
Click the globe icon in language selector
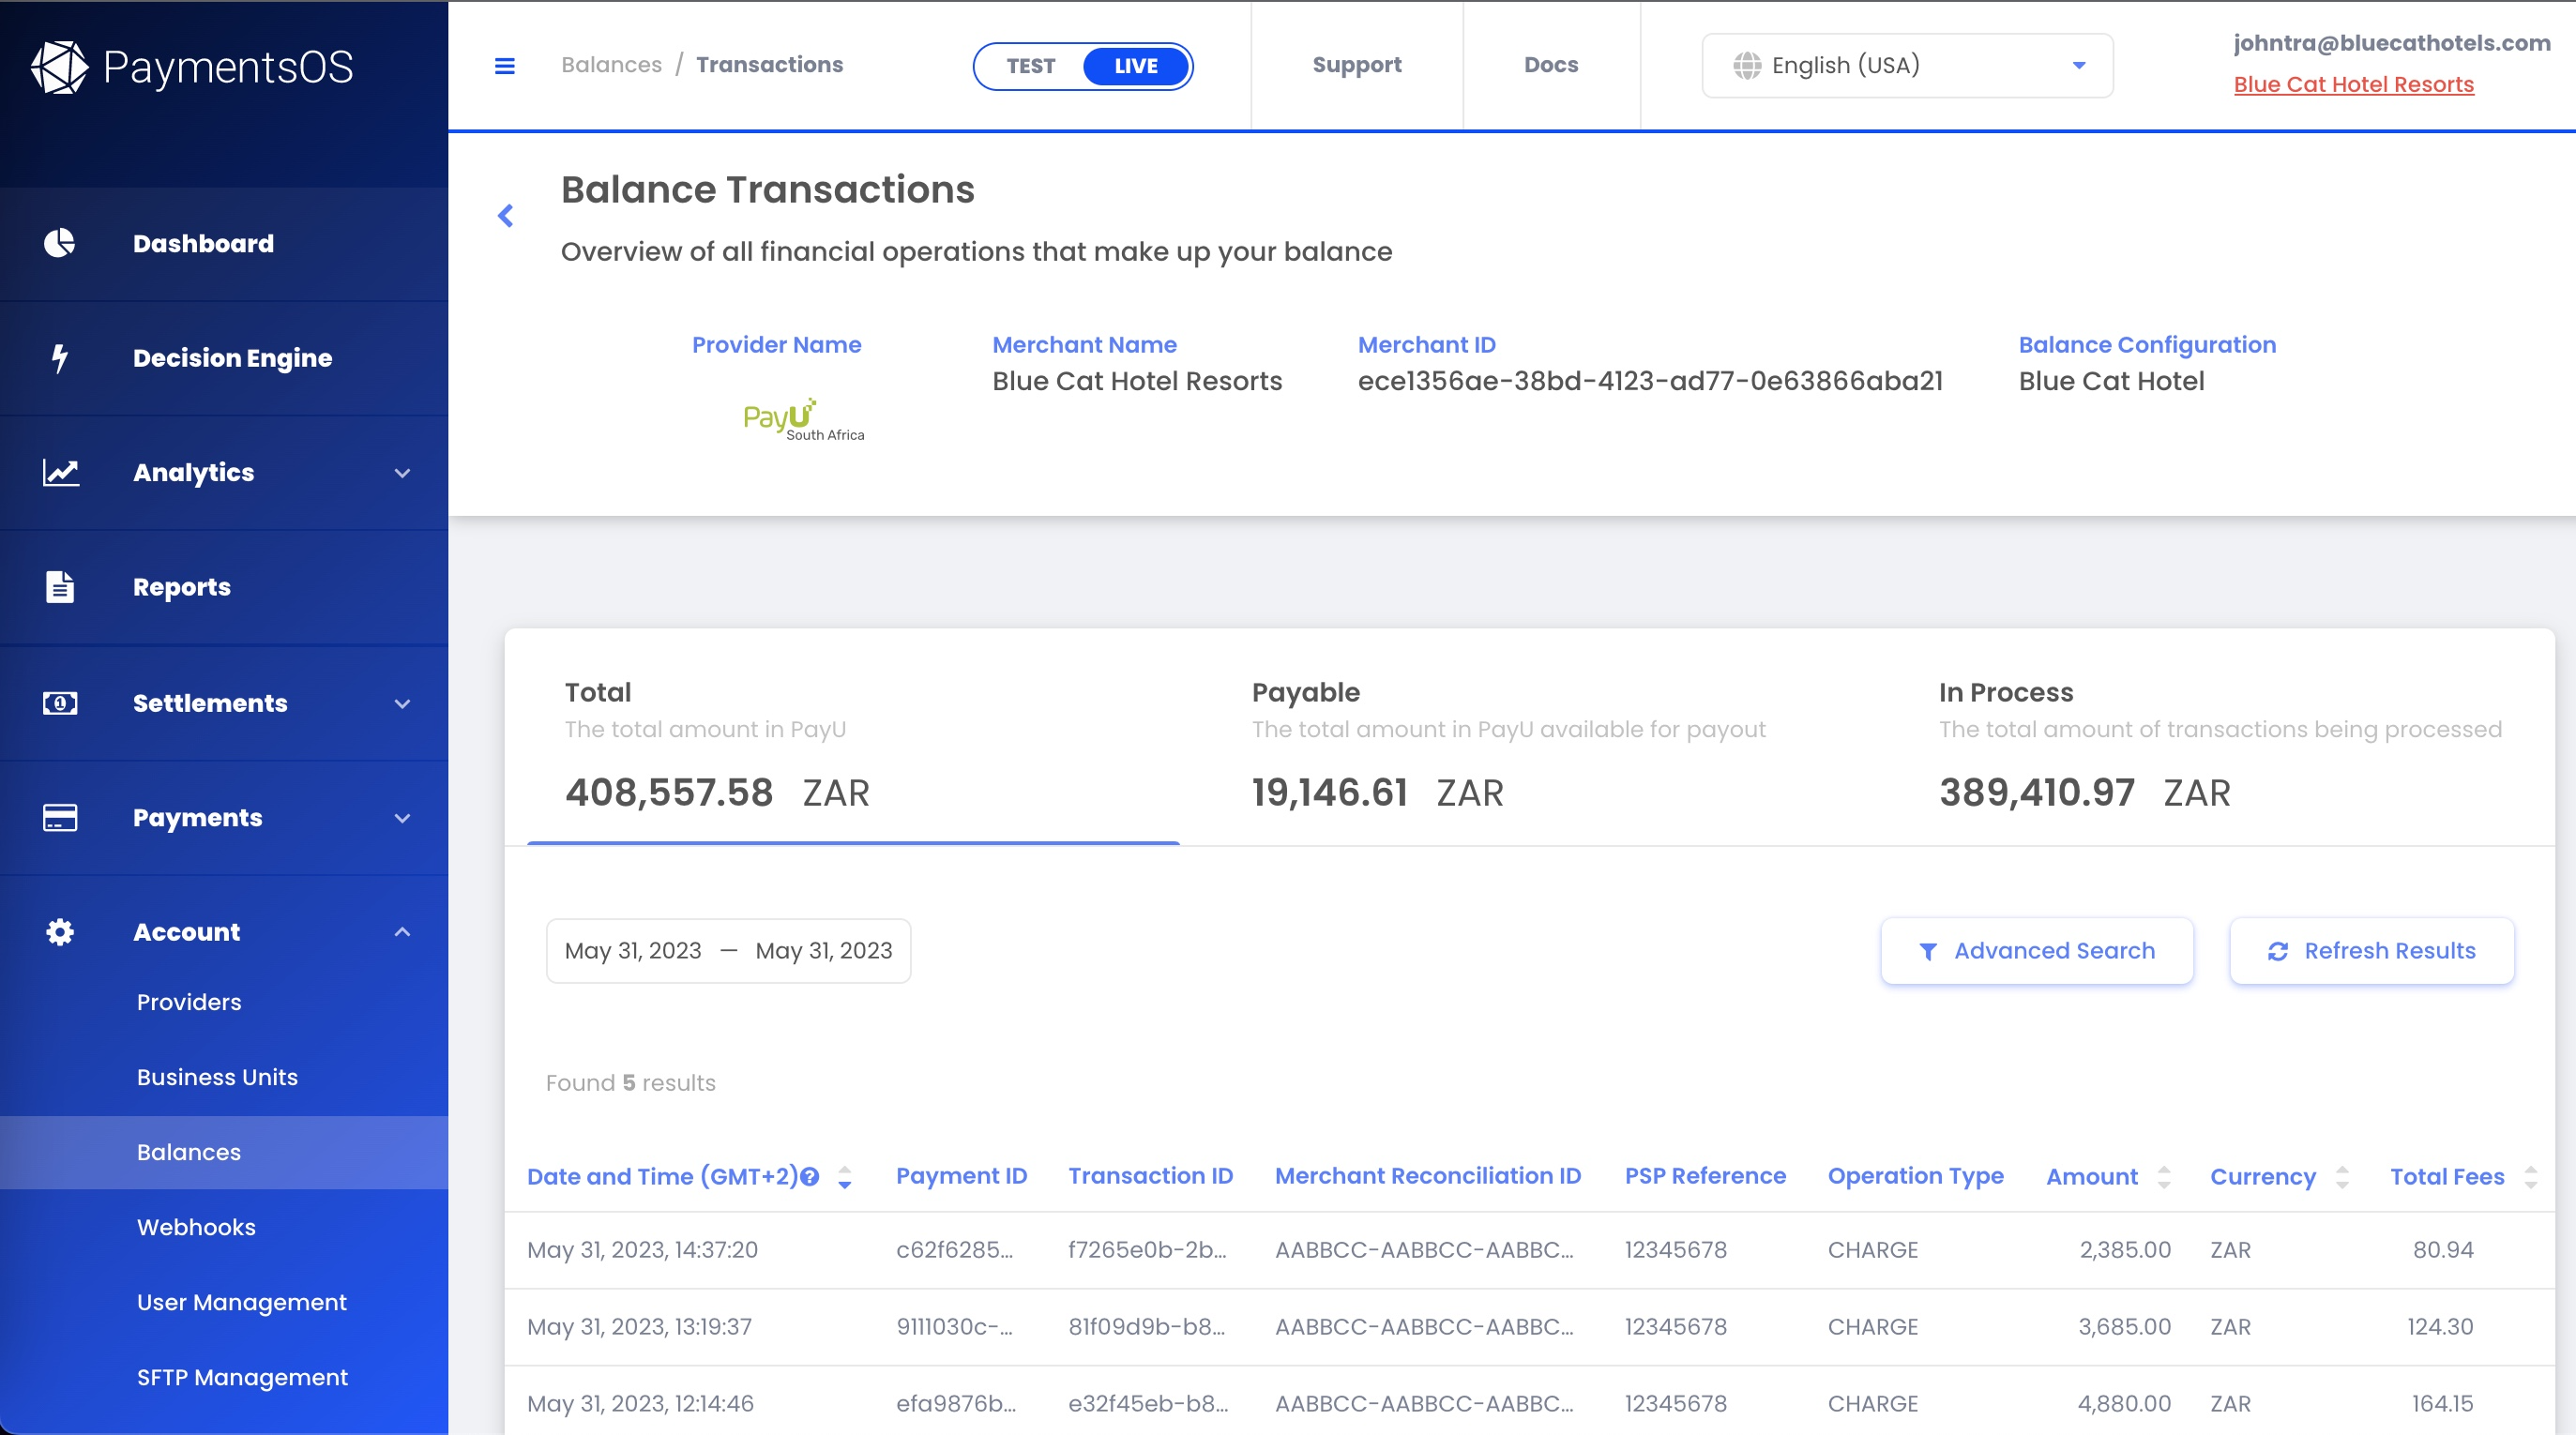tap(1747, 65)
